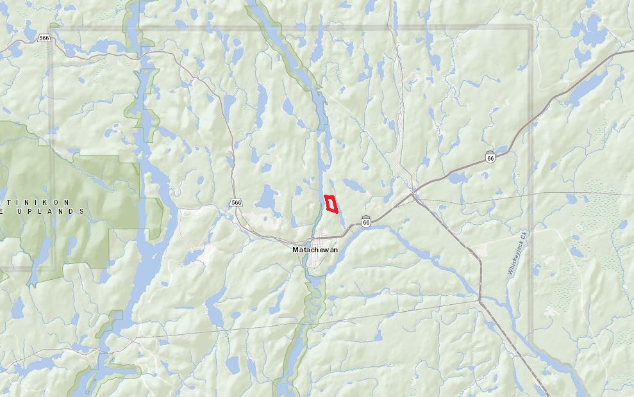
Task: Click the Highway 66 shield nearest Matachewan
Action: coord(366,221)
